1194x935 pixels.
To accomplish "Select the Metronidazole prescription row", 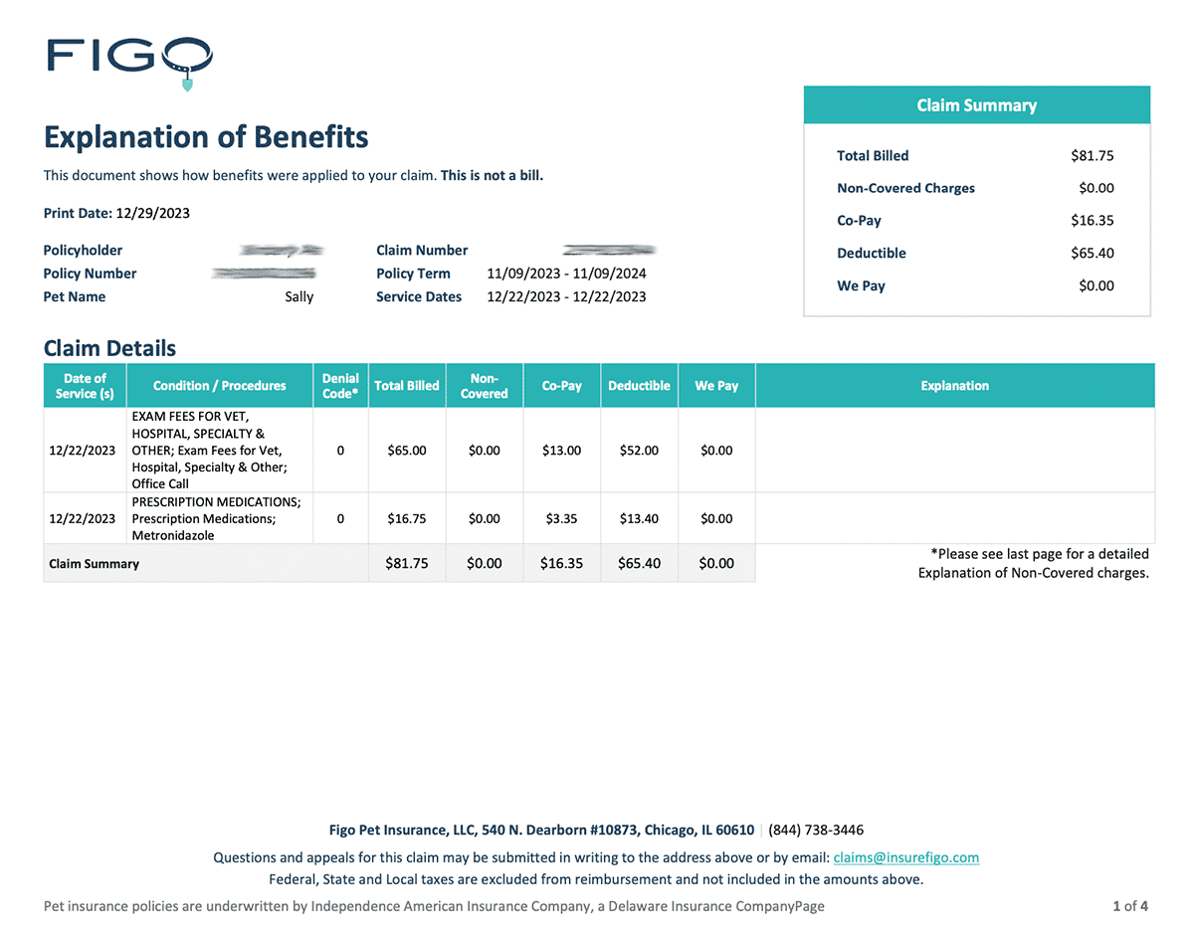I will click(599, 518).
